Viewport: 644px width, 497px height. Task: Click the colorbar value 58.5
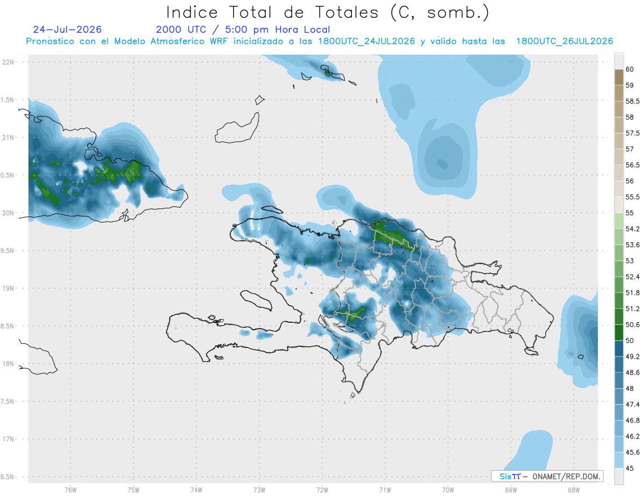coord(633,101)
